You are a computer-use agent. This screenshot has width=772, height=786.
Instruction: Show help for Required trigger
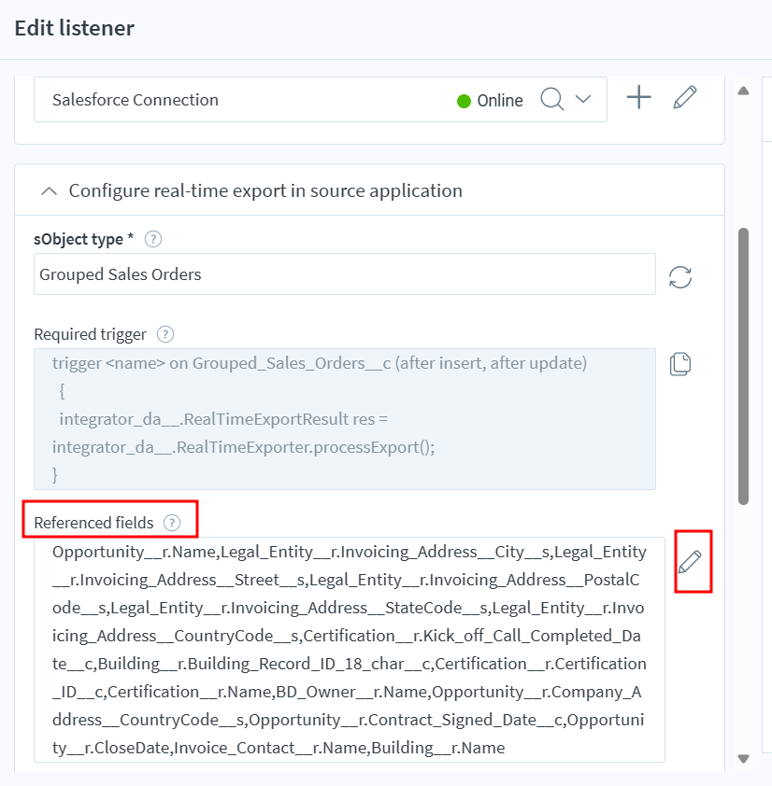point(165,334)
